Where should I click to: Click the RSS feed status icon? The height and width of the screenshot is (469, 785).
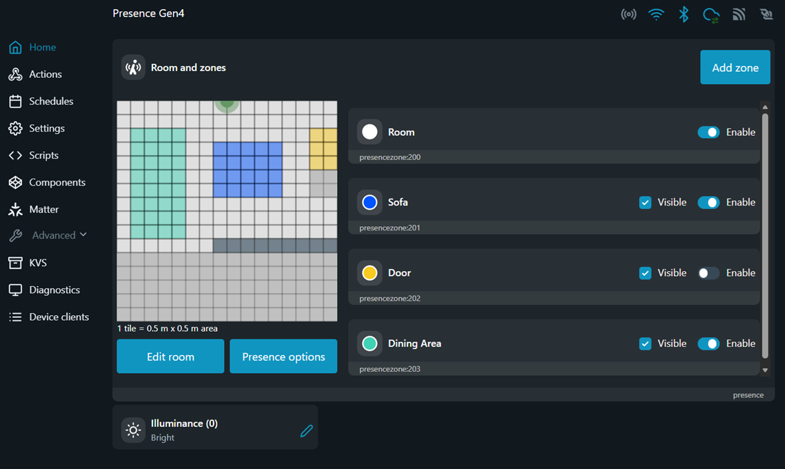tap(739, 14)
